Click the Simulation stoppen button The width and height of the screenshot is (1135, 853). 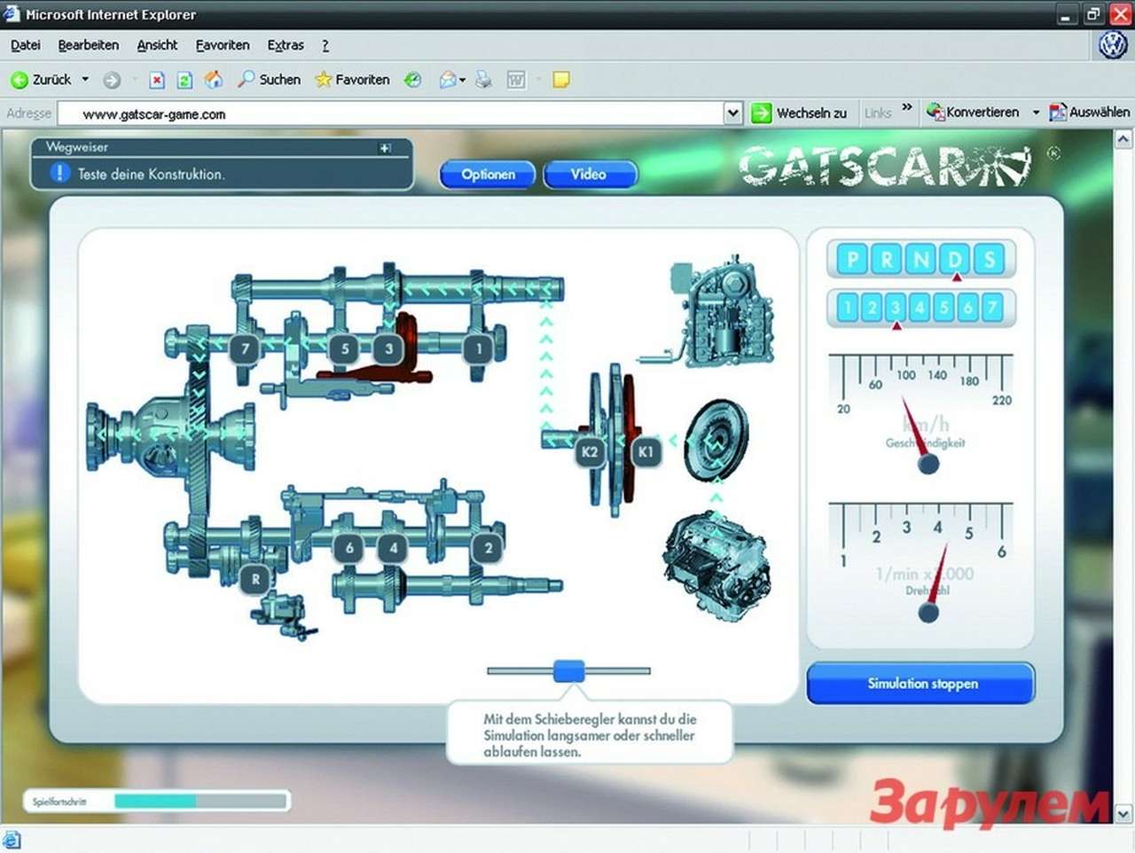921,684
